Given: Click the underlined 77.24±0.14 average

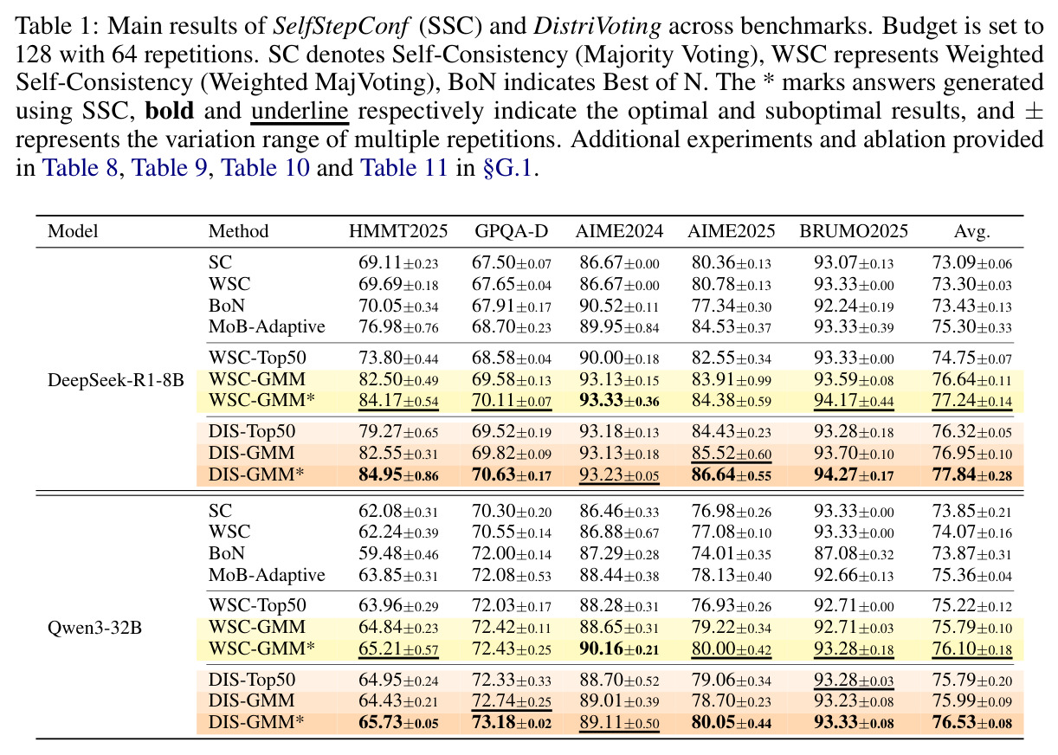Looking at the screenshot, I should [971, 403].
